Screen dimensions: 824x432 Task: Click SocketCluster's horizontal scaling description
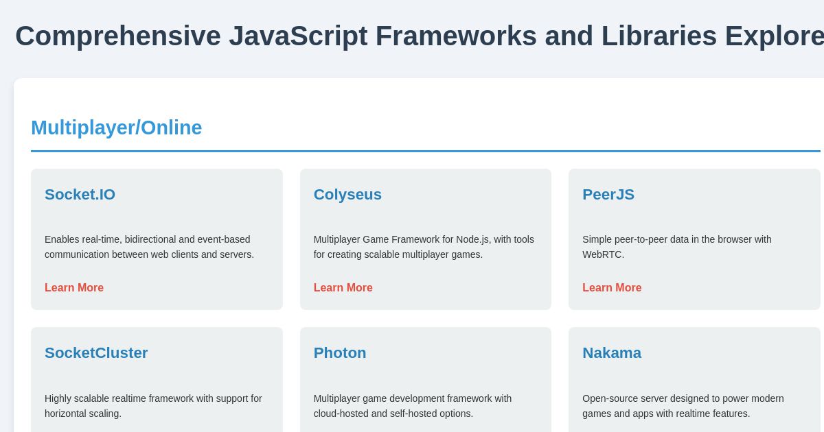153,406
